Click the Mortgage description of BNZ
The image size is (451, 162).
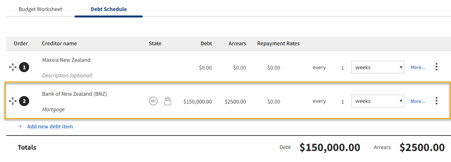(53, 109)
